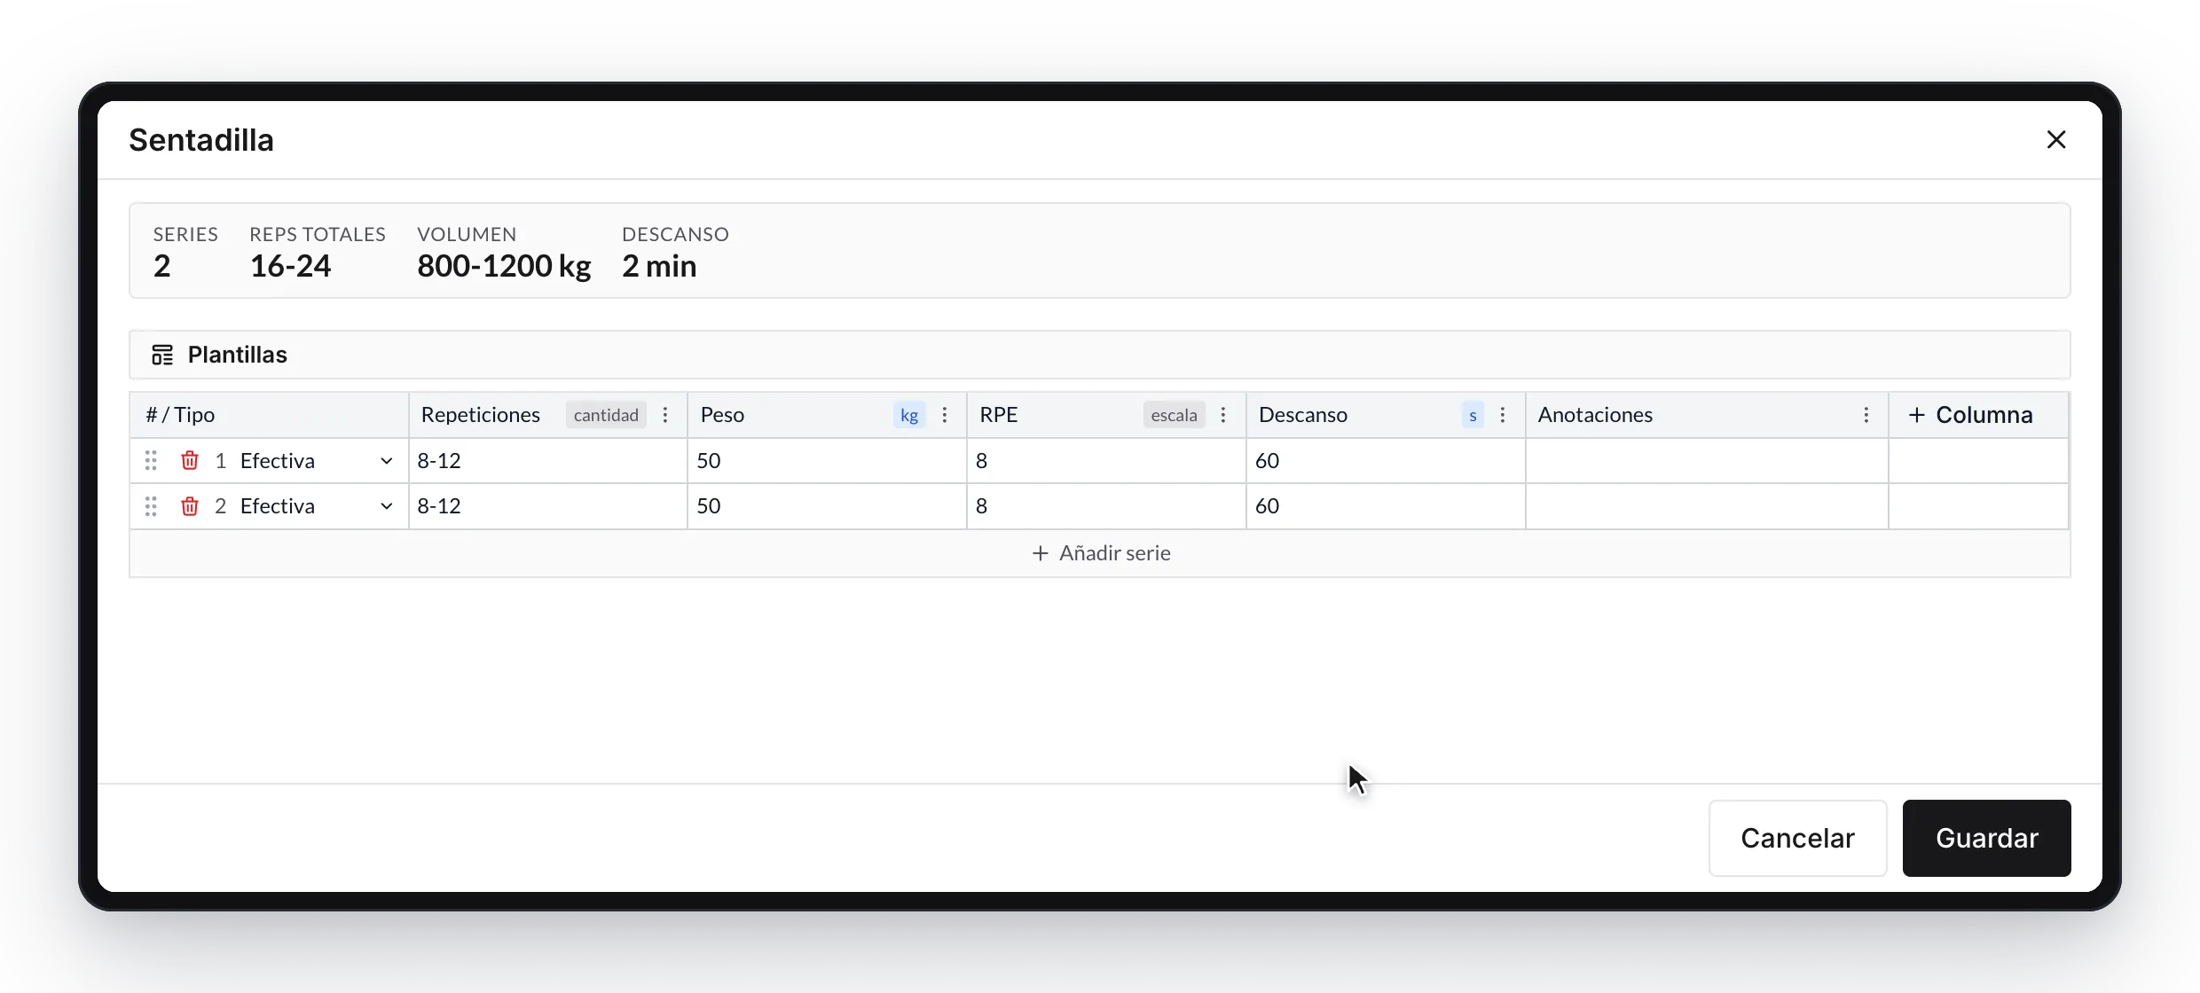
Task: Expand the Tipo dropdown for series 2
Action: pyautogui.click(x=387, y=505)
